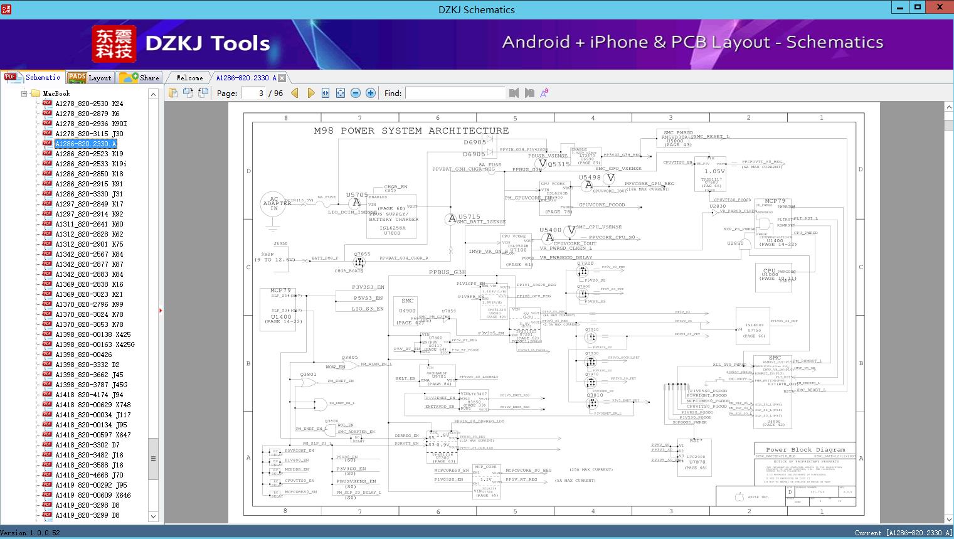Open A1342_820-2567 K84 schematic

(x=89, y=254)
